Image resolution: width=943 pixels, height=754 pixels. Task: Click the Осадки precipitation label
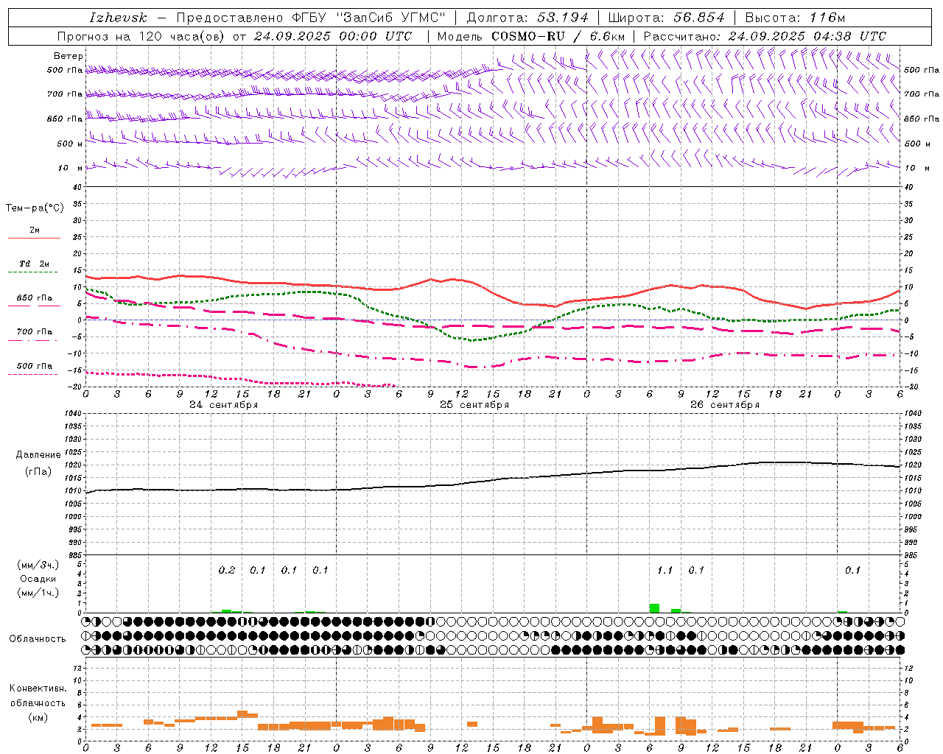38,579
